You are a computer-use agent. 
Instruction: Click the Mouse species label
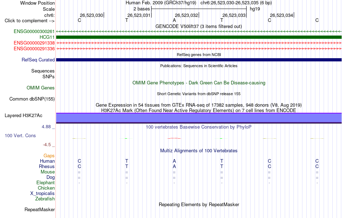pos(48,172)
